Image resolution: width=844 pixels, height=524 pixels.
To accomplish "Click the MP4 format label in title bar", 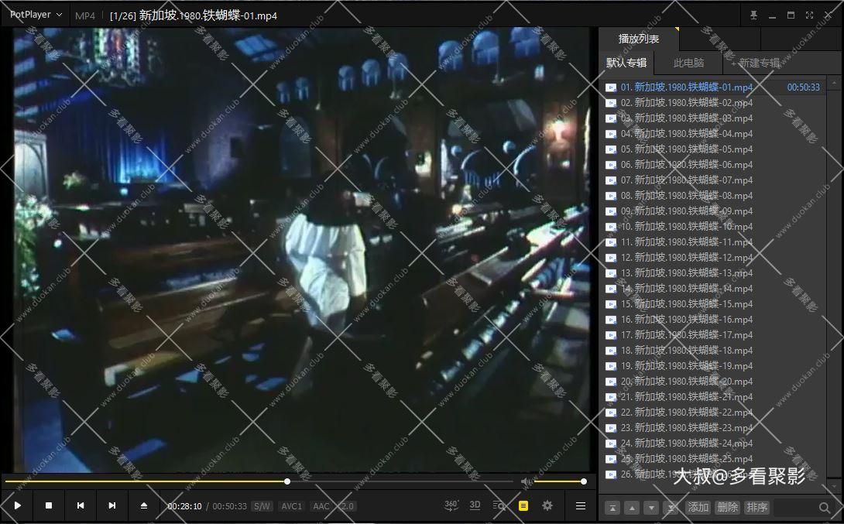I will [84, 15].
